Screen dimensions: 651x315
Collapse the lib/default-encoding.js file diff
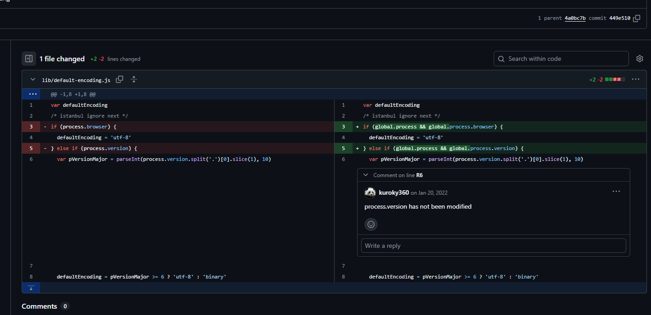[x=32, y=80]
